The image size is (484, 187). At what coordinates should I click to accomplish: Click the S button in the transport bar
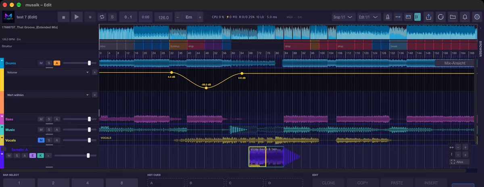[x=113, y=17]
